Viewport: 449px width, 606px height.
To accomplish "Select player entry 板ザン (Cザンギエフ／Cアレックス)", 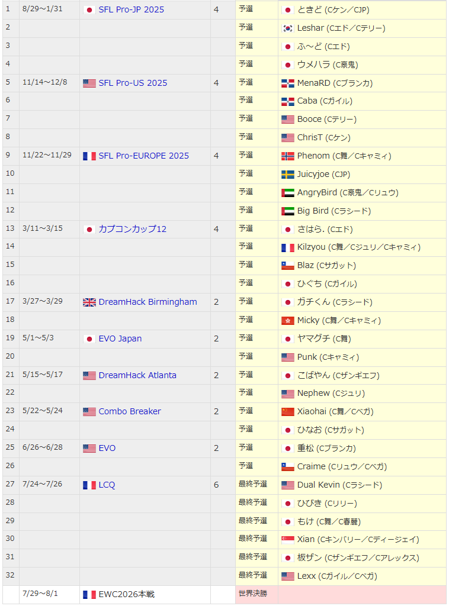I will point(358,557).
